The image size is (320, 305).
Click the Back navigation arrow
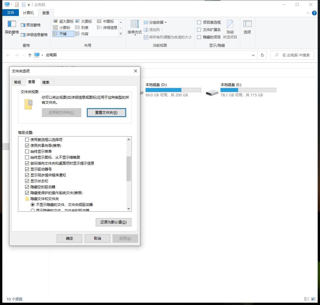8,55
